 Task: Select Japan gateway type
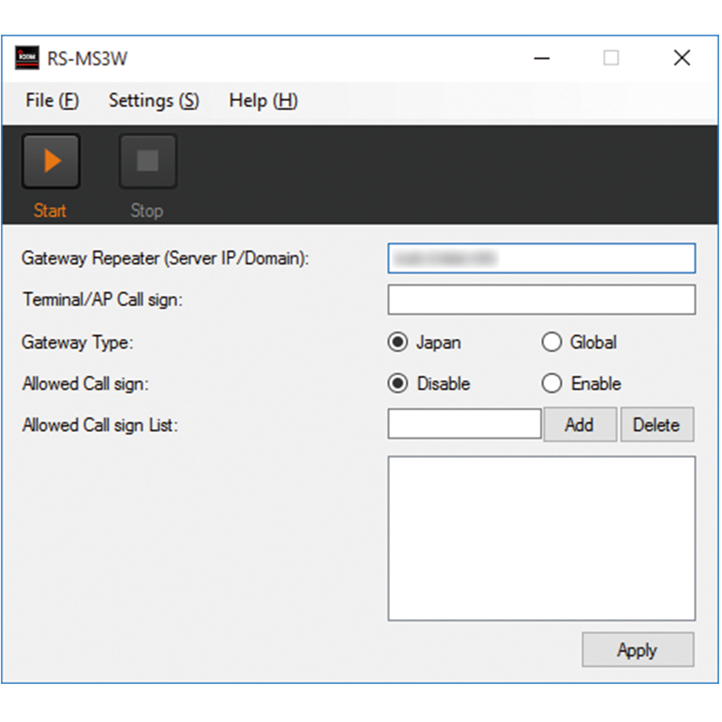[x=398, y=342]
